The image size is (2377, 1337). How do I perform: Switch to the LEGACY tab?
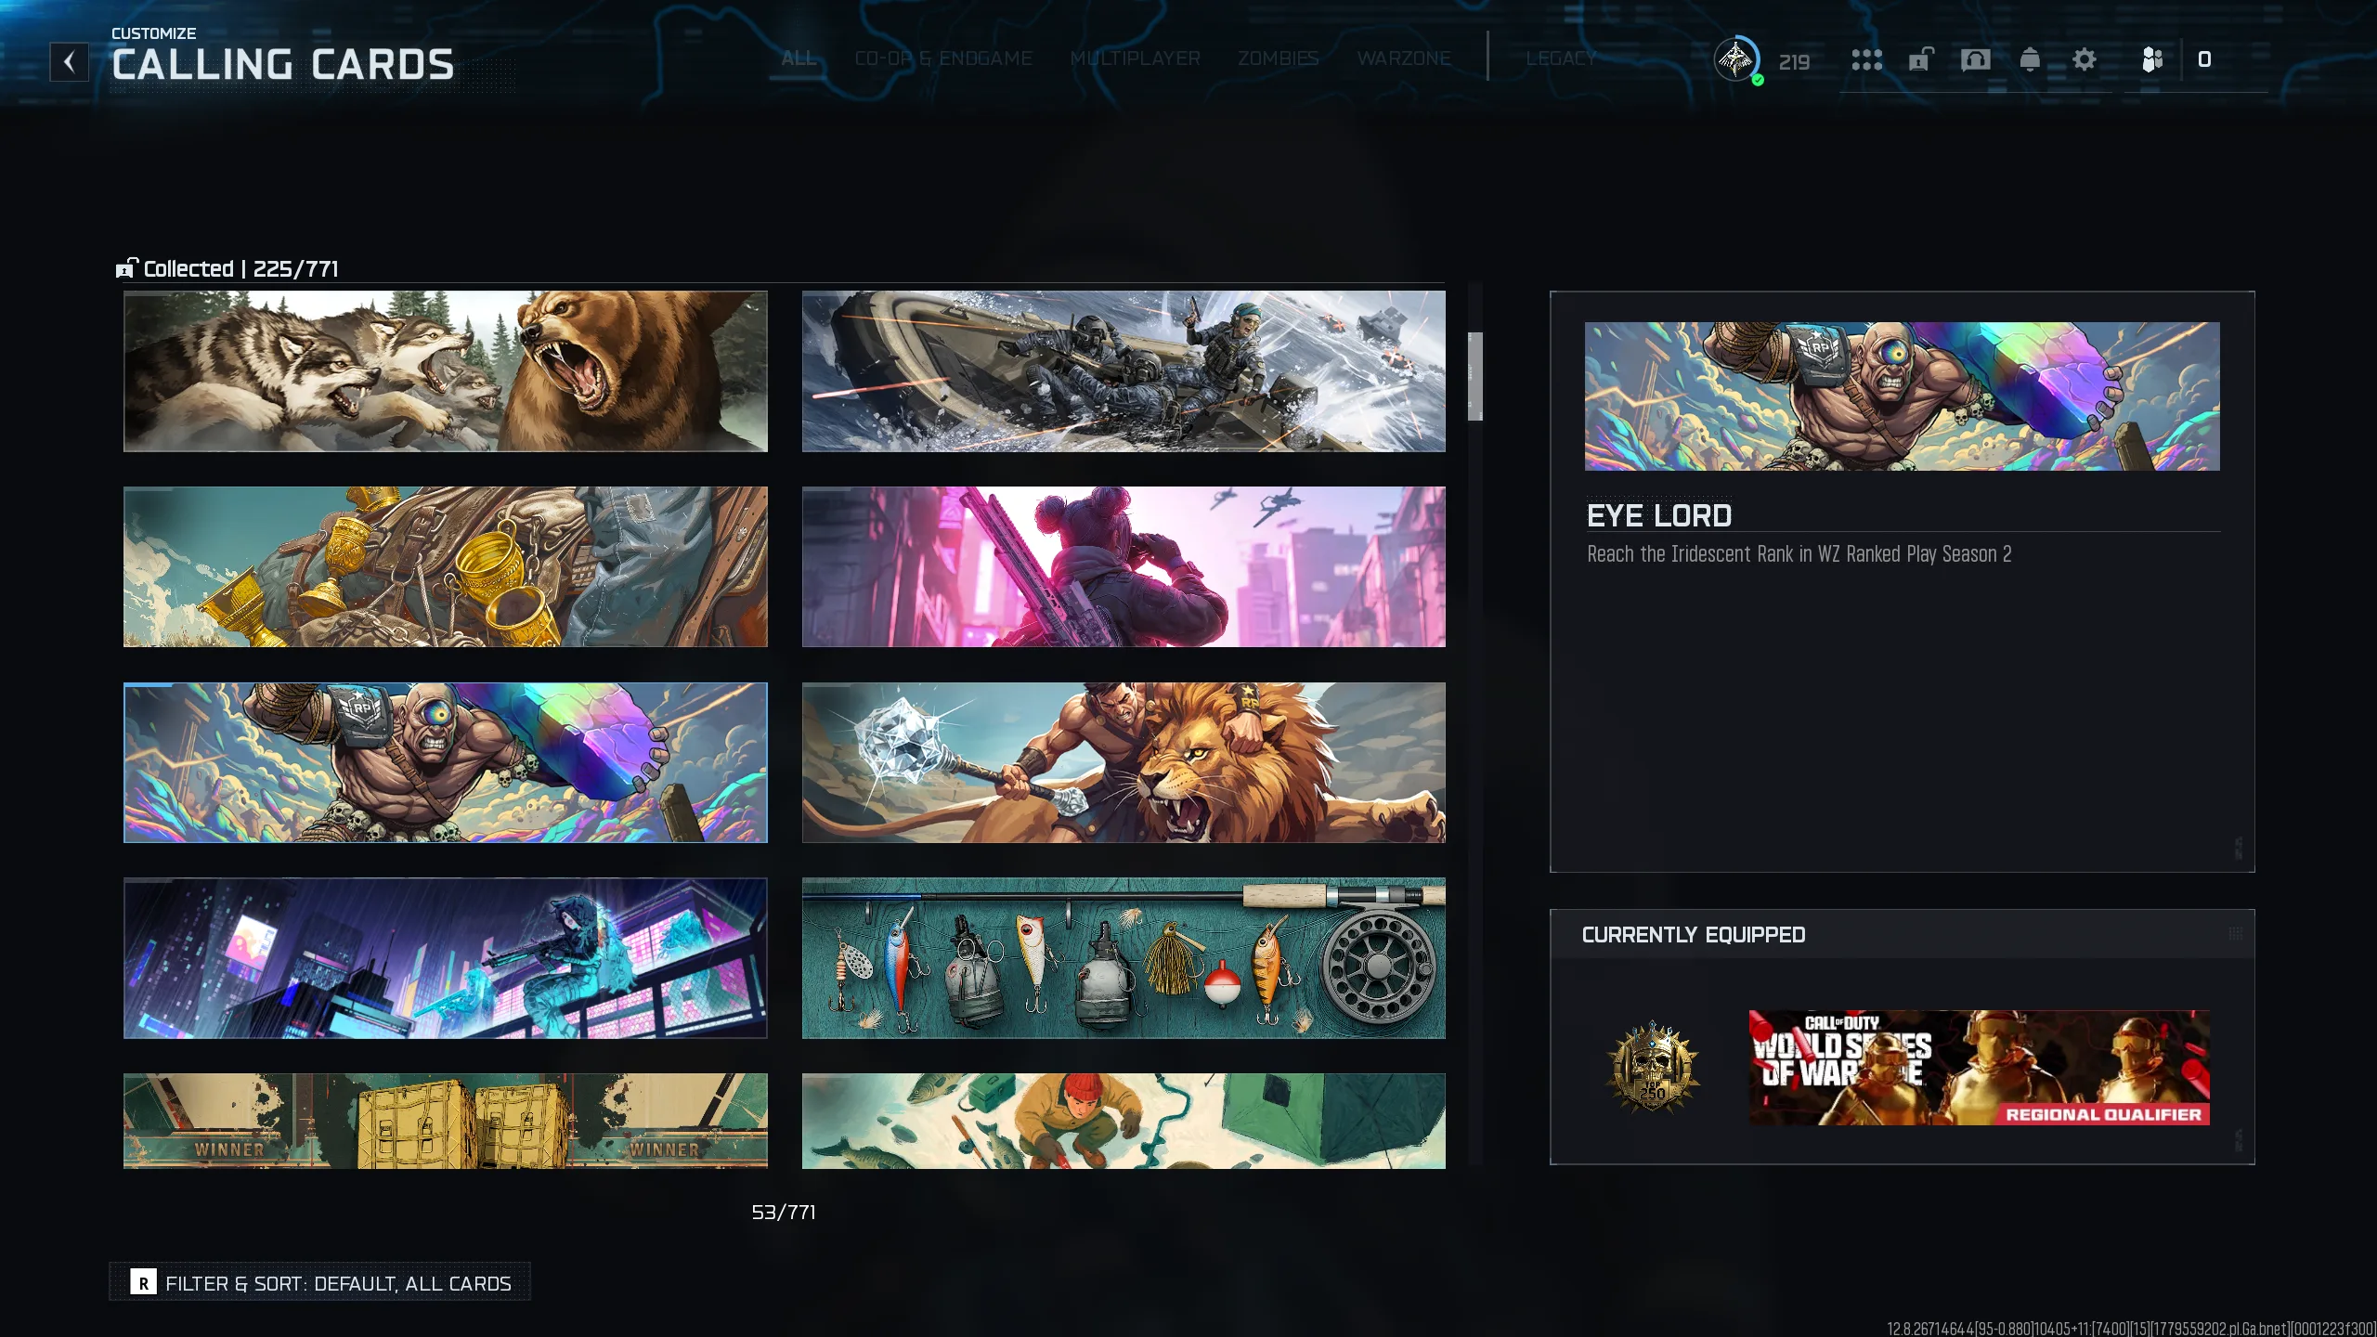[x=1561, y=58]
